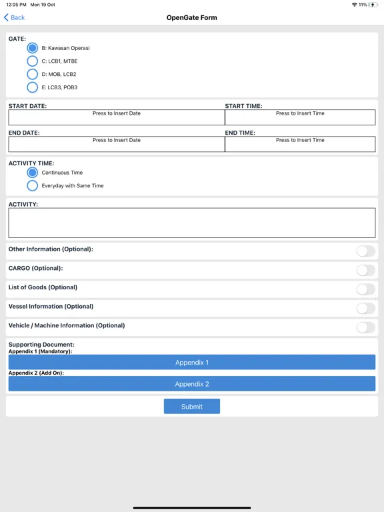384x512 pixels.
Task: Click the status bar clock 12:05 PM
Action: (x=16, y=5)
